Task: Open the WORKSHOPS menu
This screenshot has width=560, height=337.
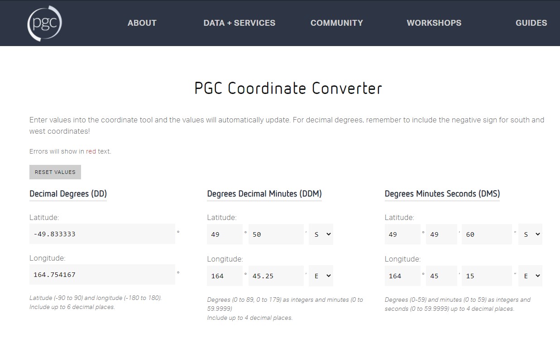Action: [434, 23]
